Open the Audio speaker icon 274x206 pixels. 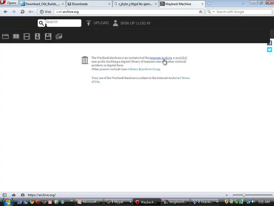click(x=37, y=36)
